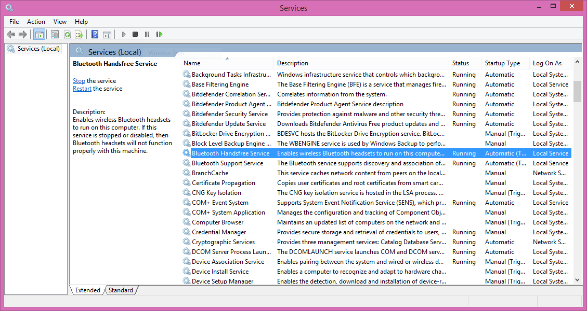Click the Start Service play icon

click(124, 34)
